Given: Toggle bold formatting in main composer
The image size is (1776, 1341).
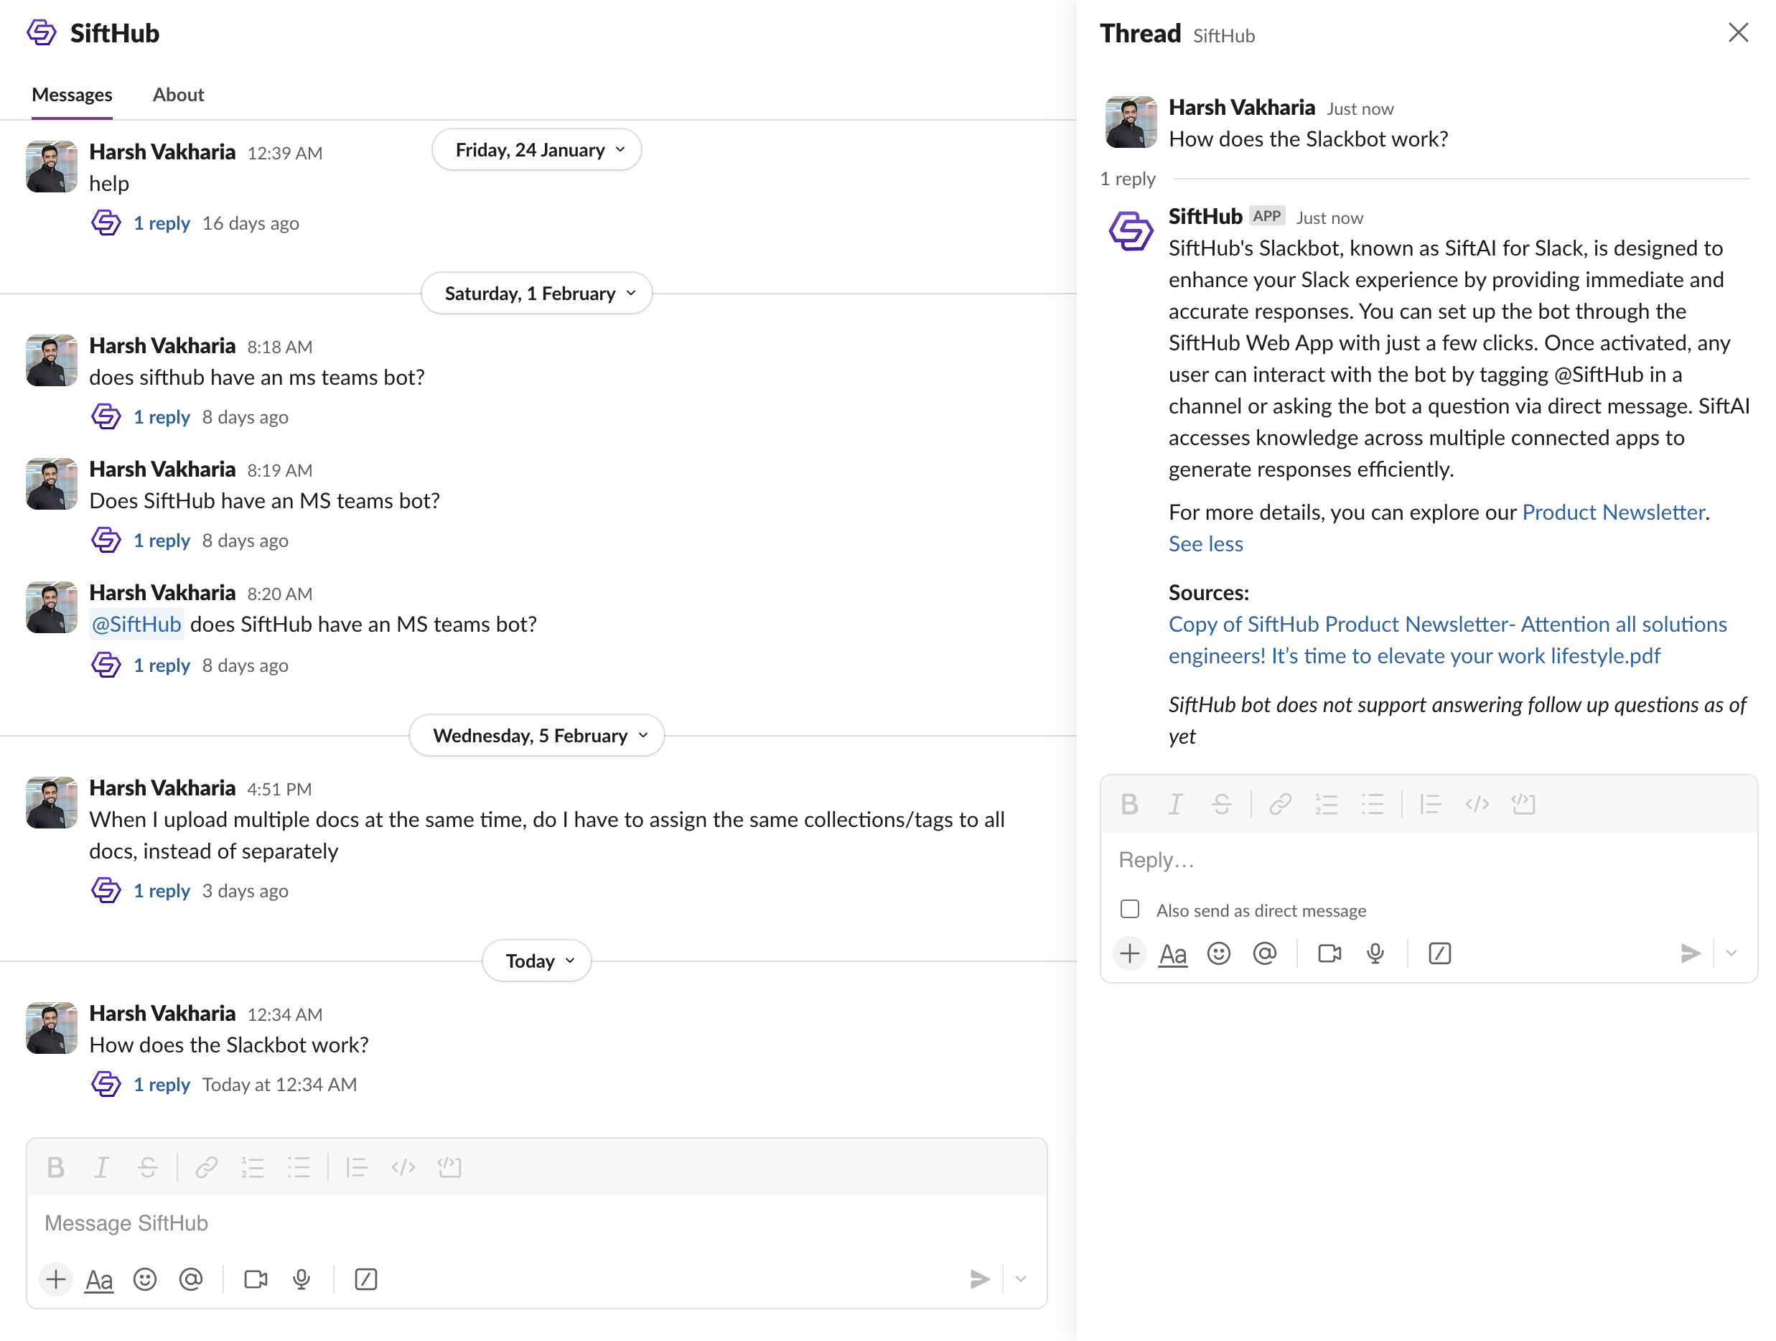Looking at the screenshot, I should pyautogui.click(x=55, y=1167).
